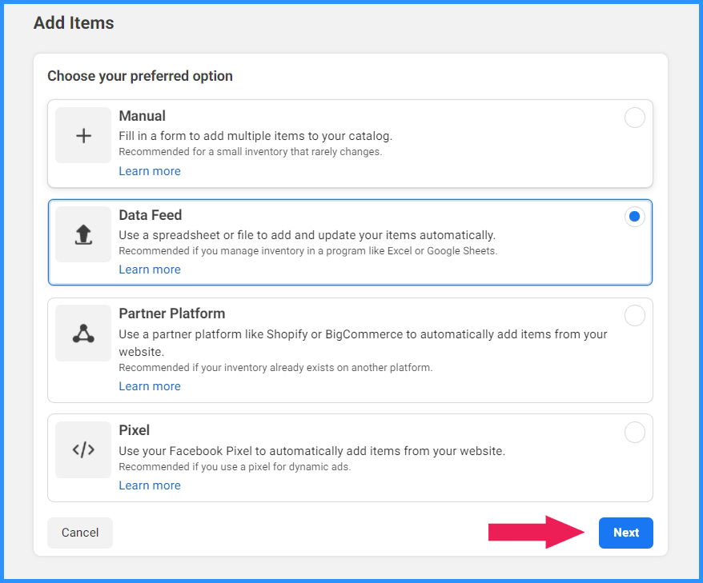Viewport: 703px width, 583px height.
Task: Open Learn more under Data Feed
Action: (150, 270)
